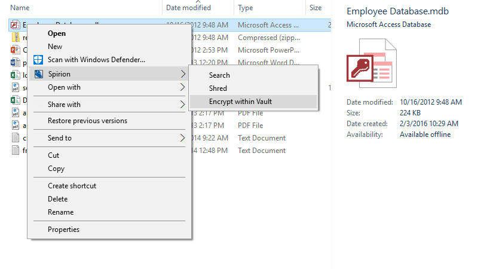Click the Spirion logo icon in menu
This screenshot has height=269, width=487.
pos(38,74)
